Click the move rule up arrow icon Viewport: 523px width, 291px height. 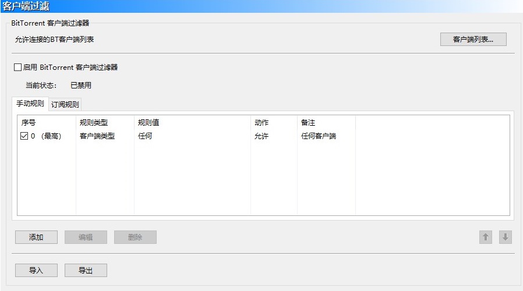(x=486, y=237)
